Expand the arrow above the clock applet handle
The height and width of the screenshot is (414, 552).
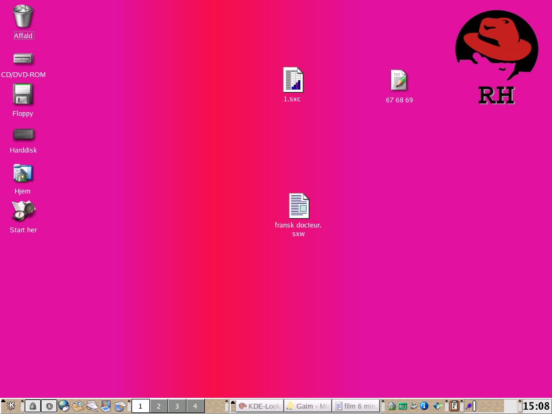(x=520, y=401)
